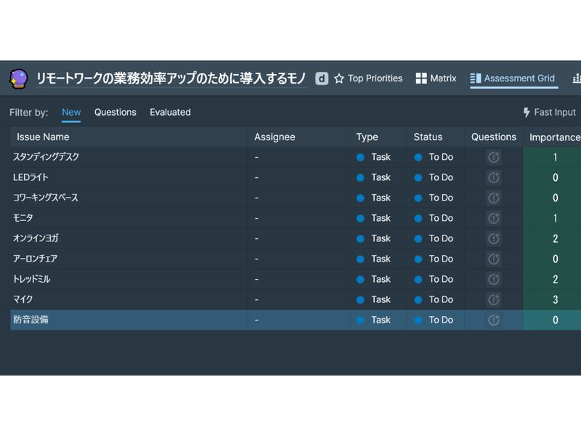Click assignee dash for アーロンチェア

tap(256, 259)
